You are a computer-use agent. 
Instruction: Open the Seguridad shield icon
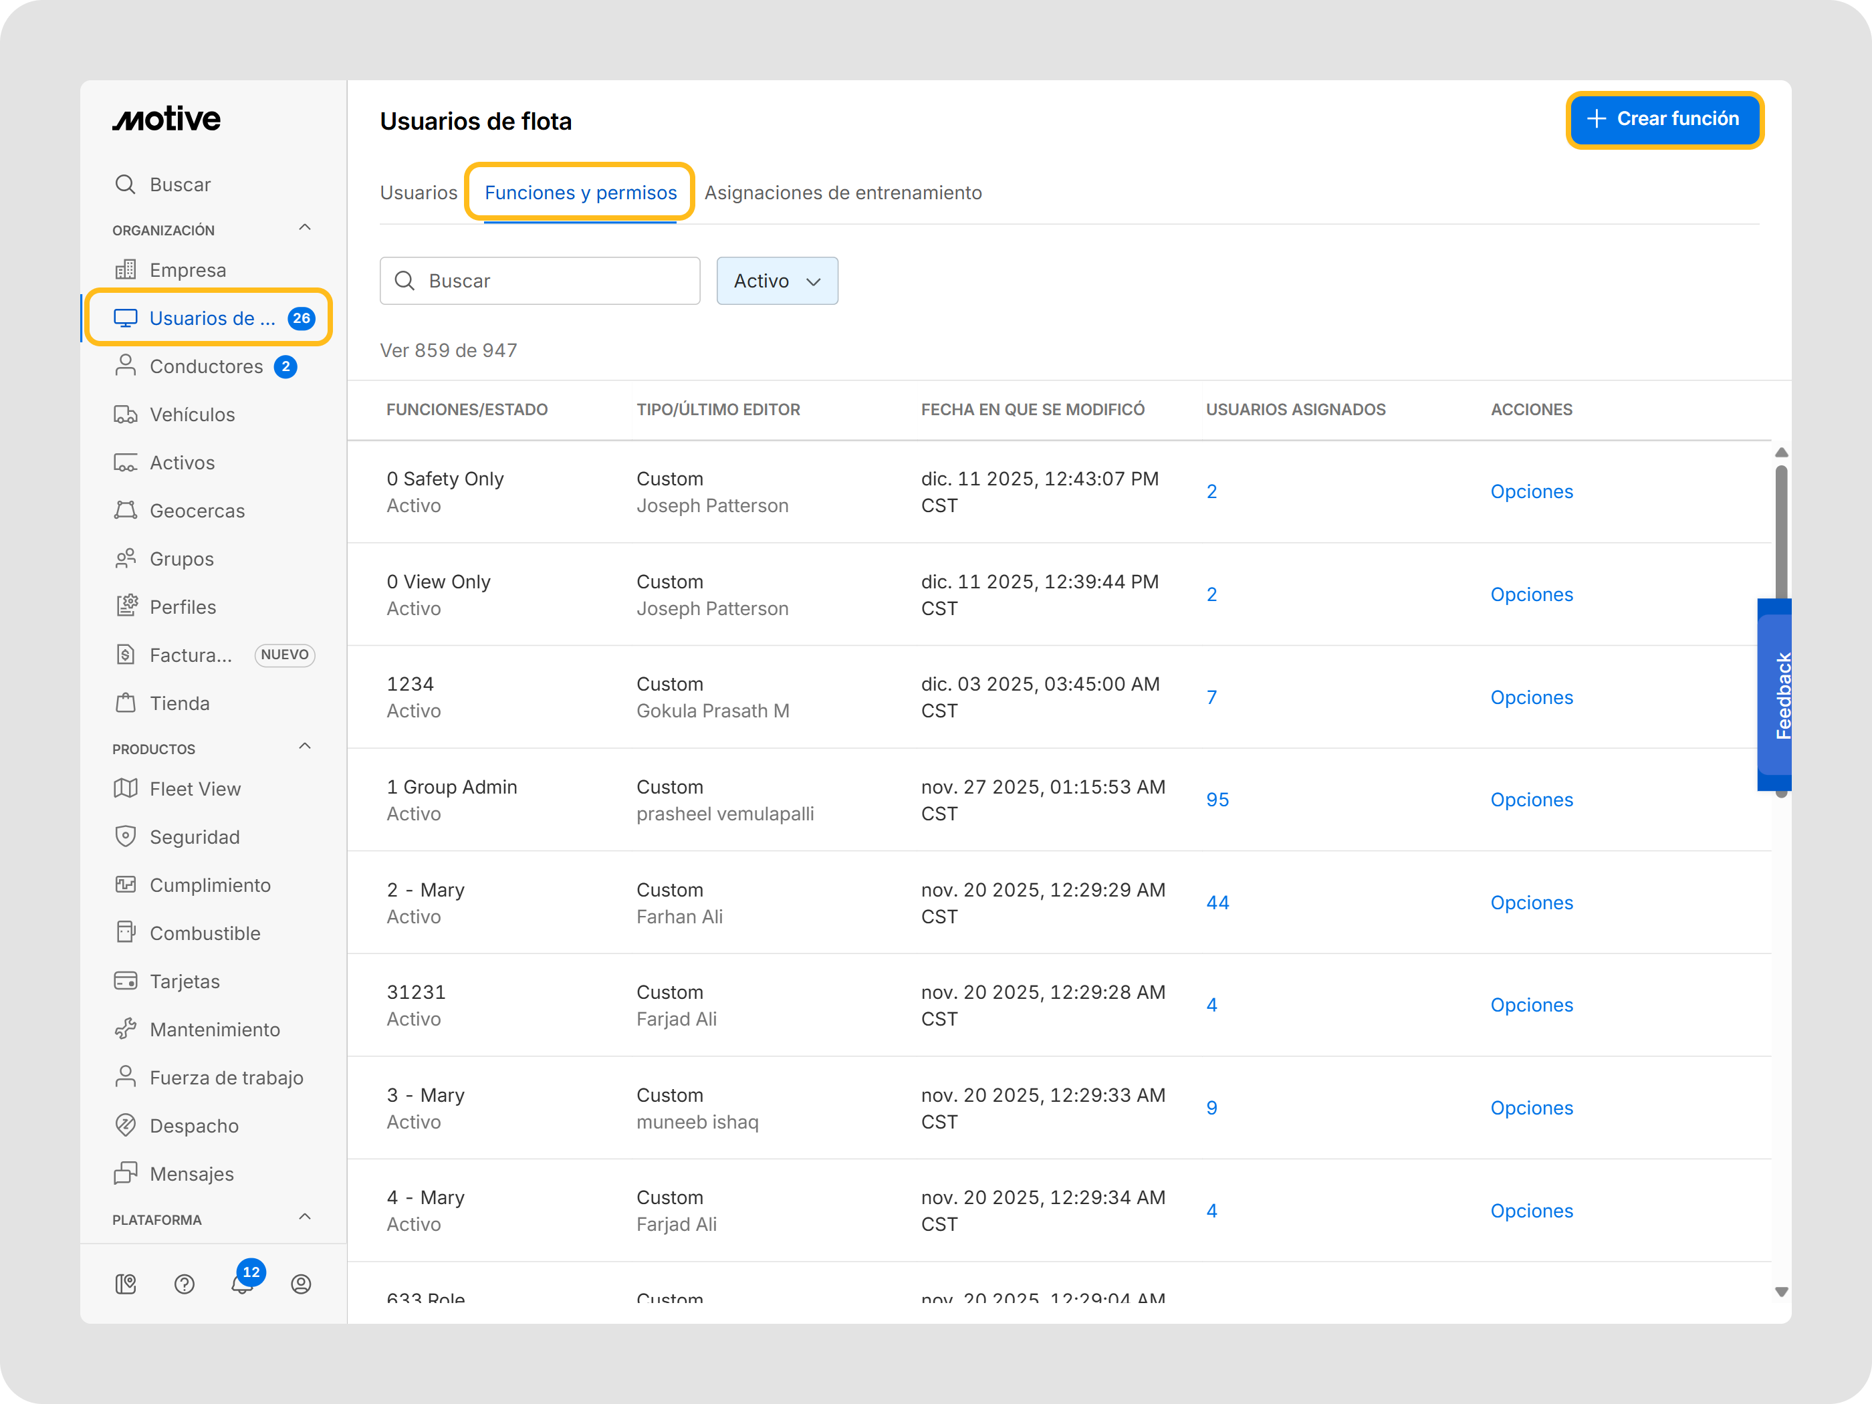[125, 836]
